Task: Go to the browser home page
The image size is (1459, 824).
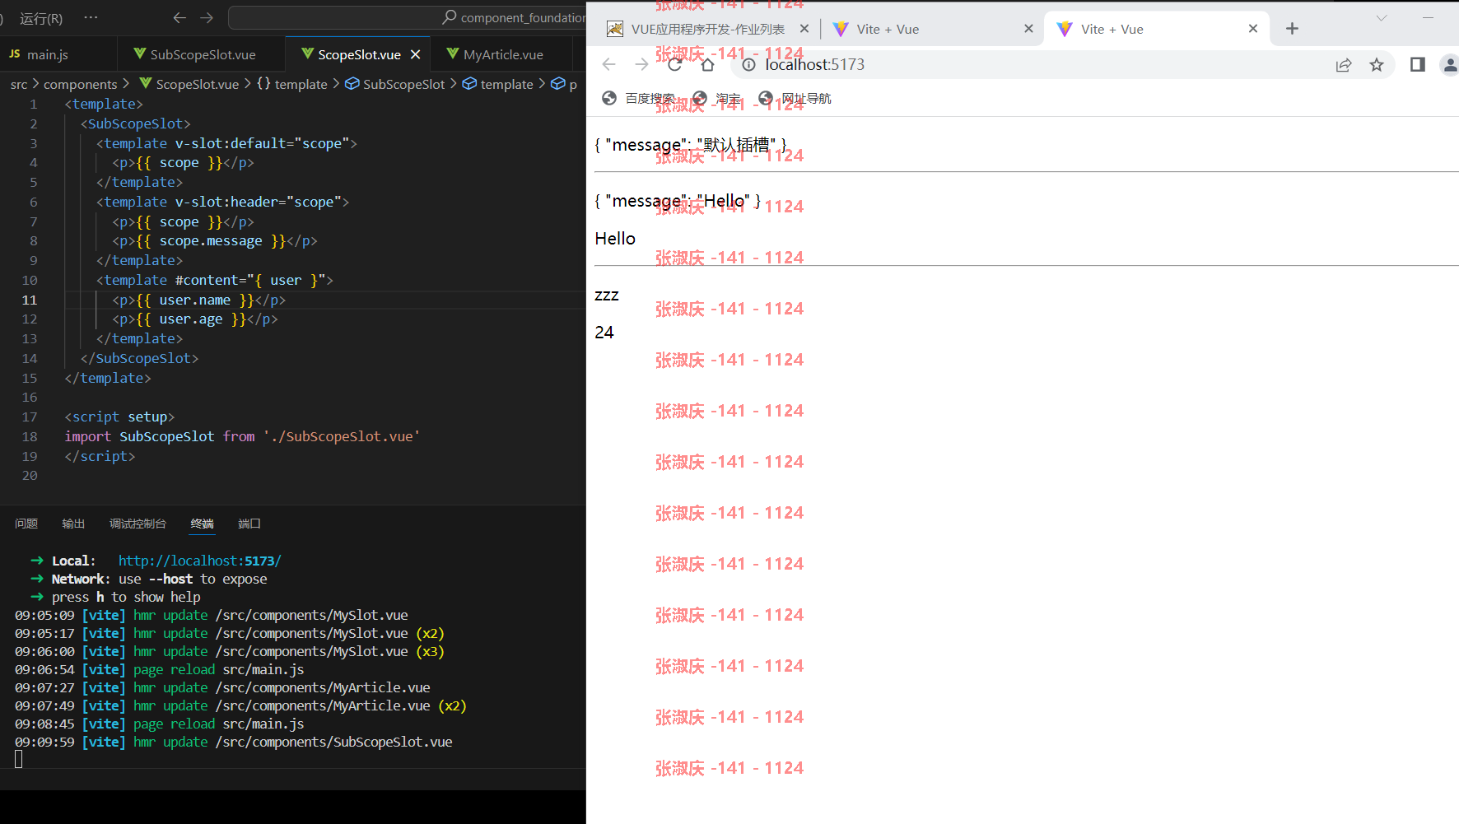Action: (707, 64)
